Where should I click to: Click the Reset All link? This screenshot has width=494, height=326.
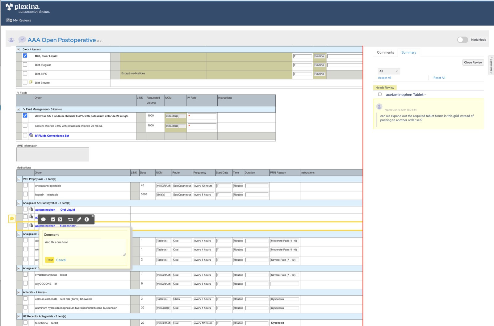(439, 78)
